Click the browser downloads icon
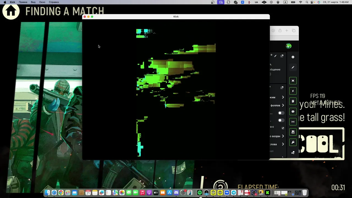The image size is (352, 198). [273, 31]
